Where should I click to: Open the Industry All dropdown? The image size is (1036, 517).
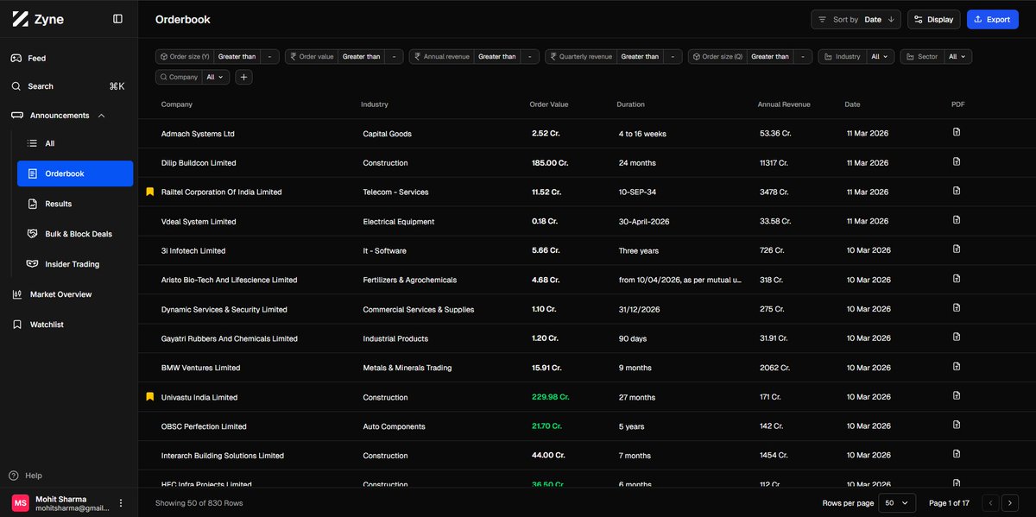pyautogui.click(x=880, y=56)
